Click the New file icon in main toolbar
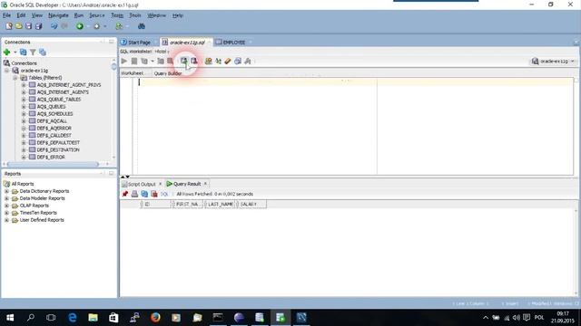This screenshot has height=326, width=581. 8,26
